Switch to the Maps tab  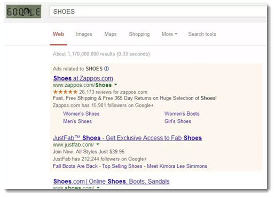click(x=111, y=34)
